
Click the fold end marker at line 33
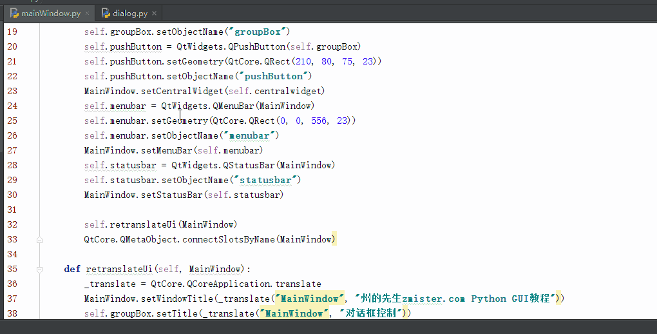point(39,240)
